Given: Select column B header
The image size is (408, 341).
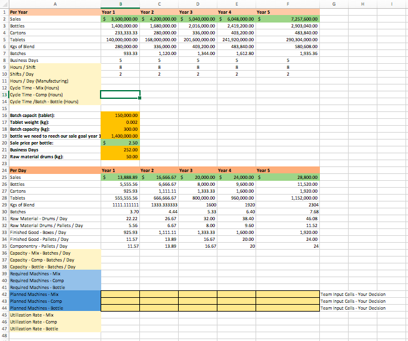Looking at the screenshot, I should click(120, 4).
